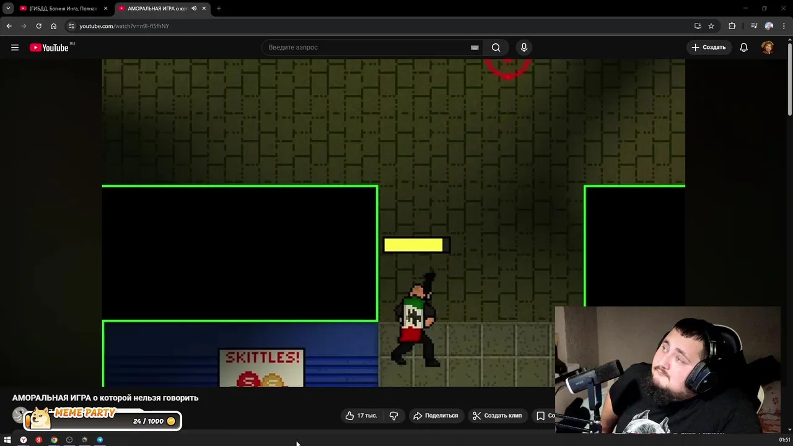
Task: Open Google Chrome from the taskbar
Action: tap(54, 440)
